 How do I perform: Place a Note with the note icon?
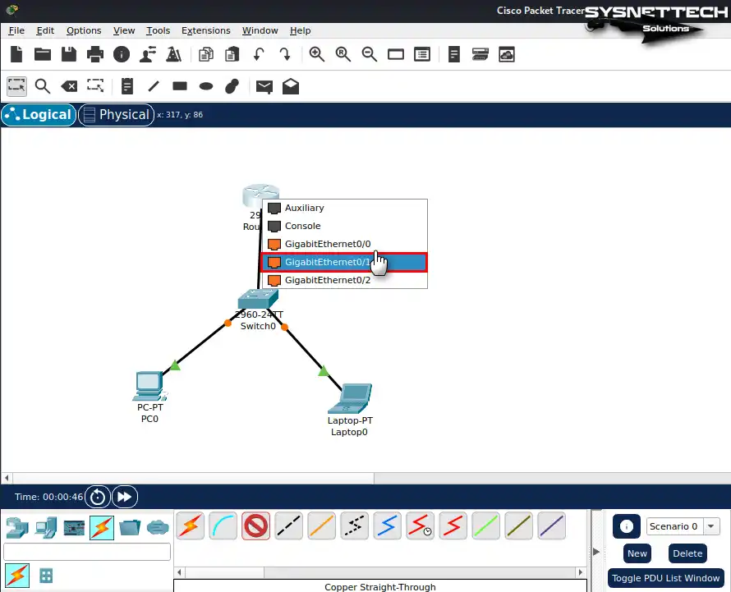126,86
